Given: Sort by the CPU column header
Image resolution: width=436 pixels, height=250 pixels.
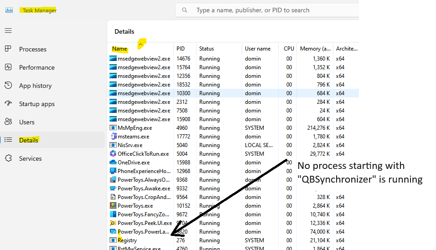Looking at the screenshot, I should coord(288,49).
